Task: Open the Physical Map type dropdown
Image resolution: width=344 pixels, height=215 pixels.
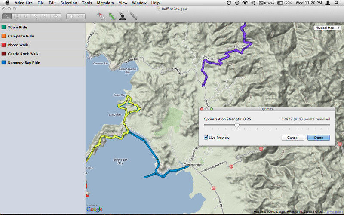Action: pos(327,28)
